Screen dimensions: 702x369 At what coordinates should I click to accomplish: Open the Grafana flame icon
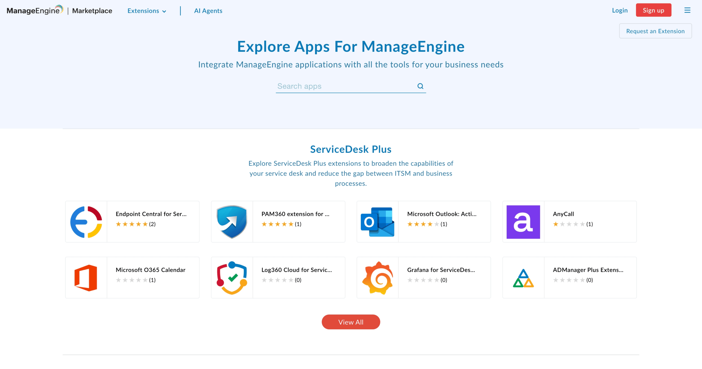click(378, 278)
